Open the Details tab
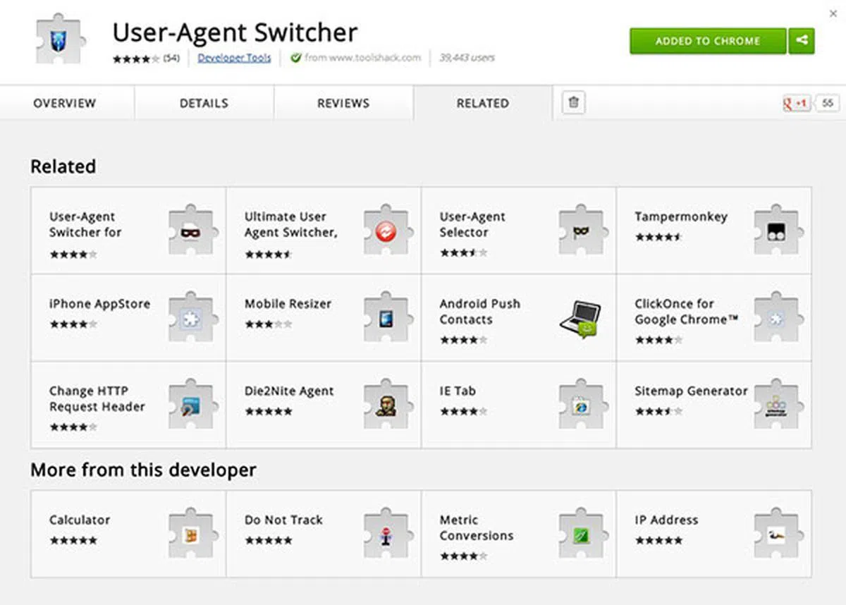The height and width of the screenshot is (605, 846). 204,103
